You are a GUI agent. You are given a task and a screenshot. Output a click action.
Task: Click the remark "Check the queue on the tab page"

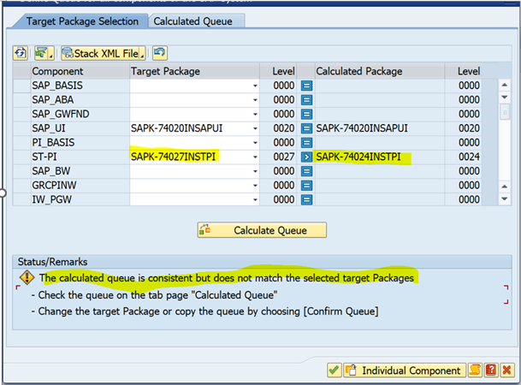155,295
